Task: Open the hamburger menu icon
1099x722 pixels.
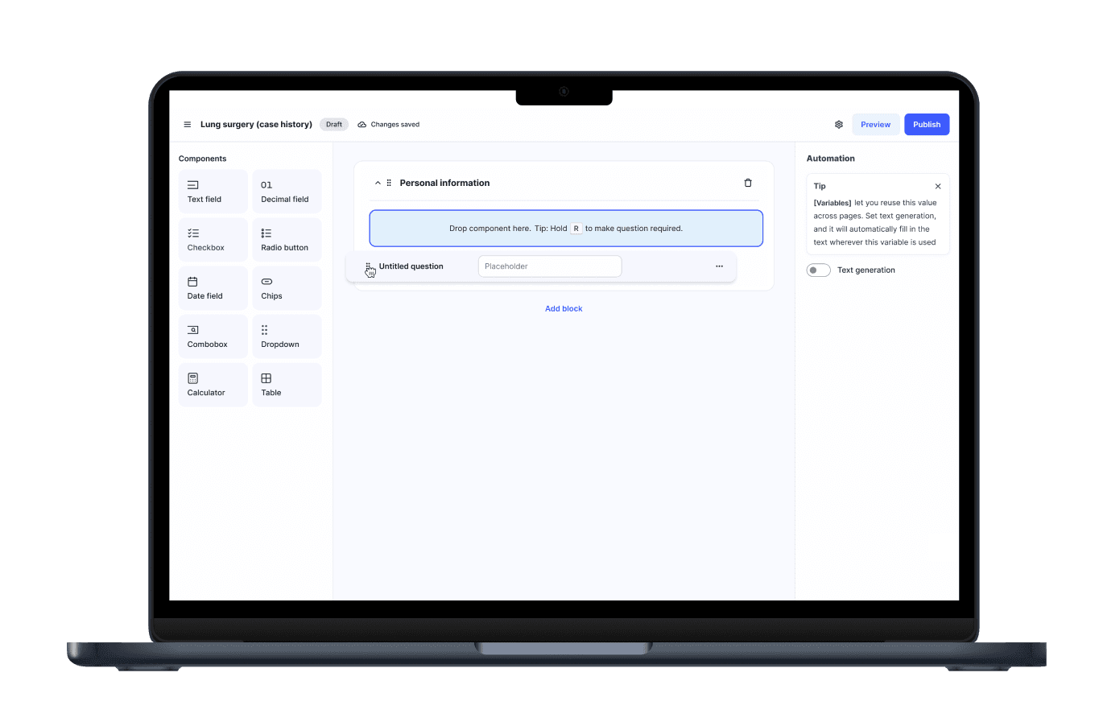Action: tap(188, 125)
